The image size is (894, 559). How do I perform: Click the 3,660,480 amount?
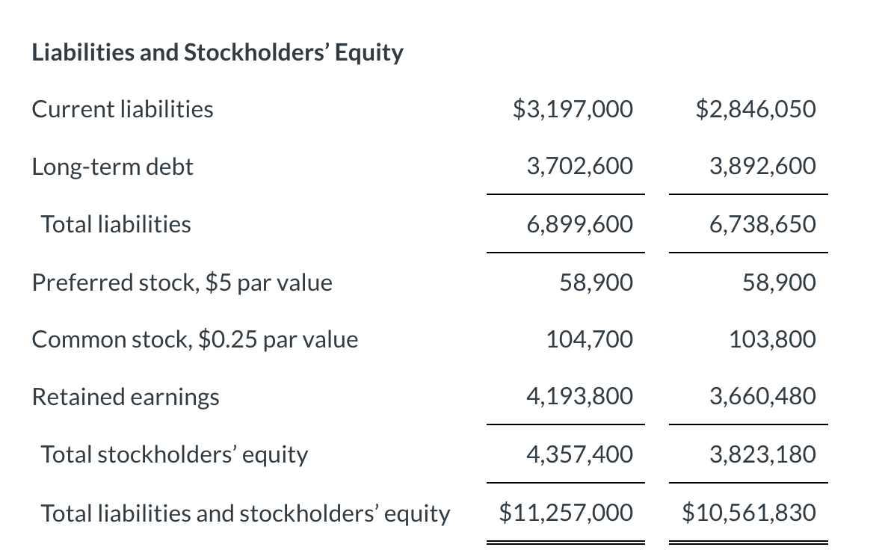coord(762,397)
